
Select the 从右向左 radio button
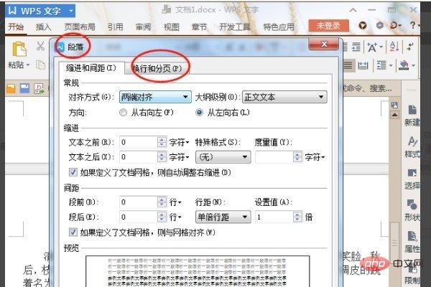(x=123, y=113)
